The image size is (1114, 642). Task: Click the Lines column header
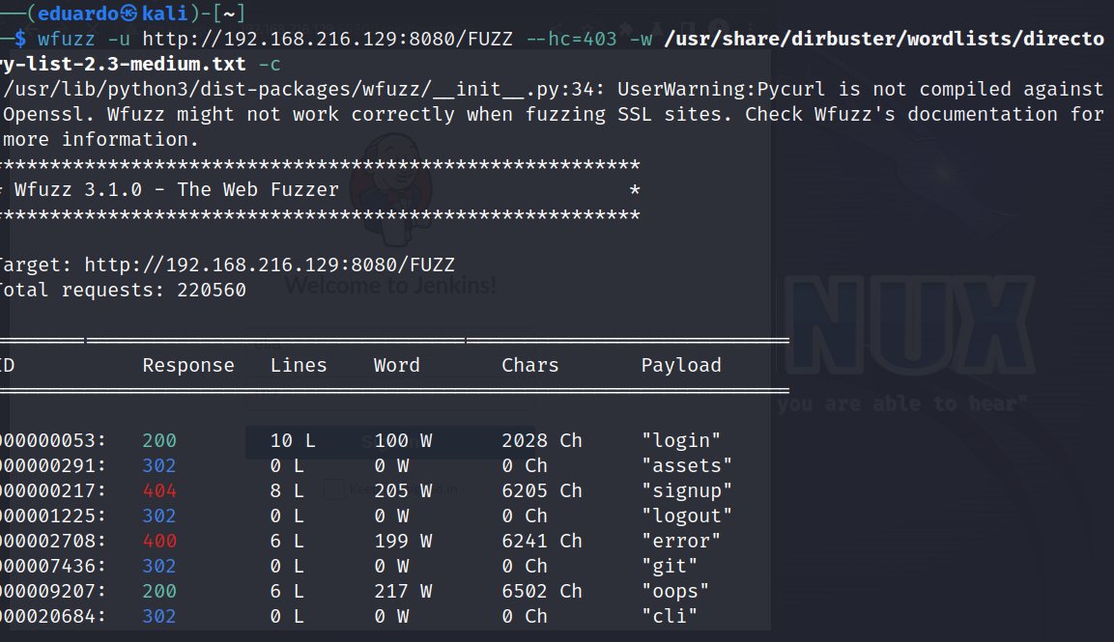[299, 365]
